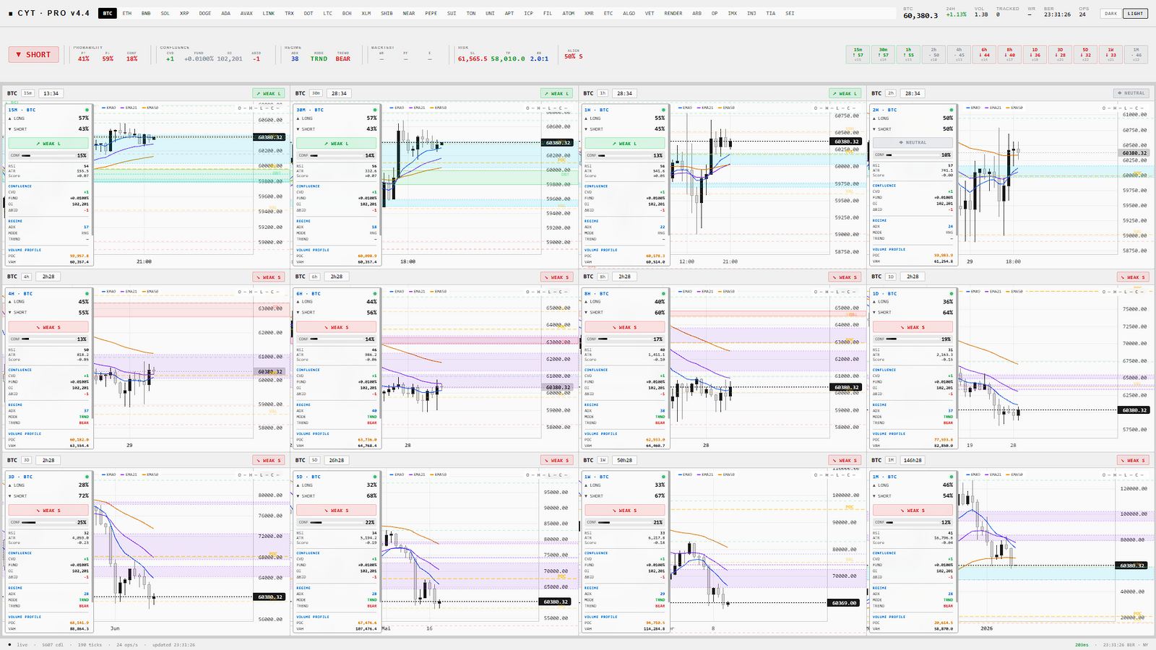Click the 1D timeframe label chip
The height and width of the screenshot is (650, 1156).
point(891,277)
